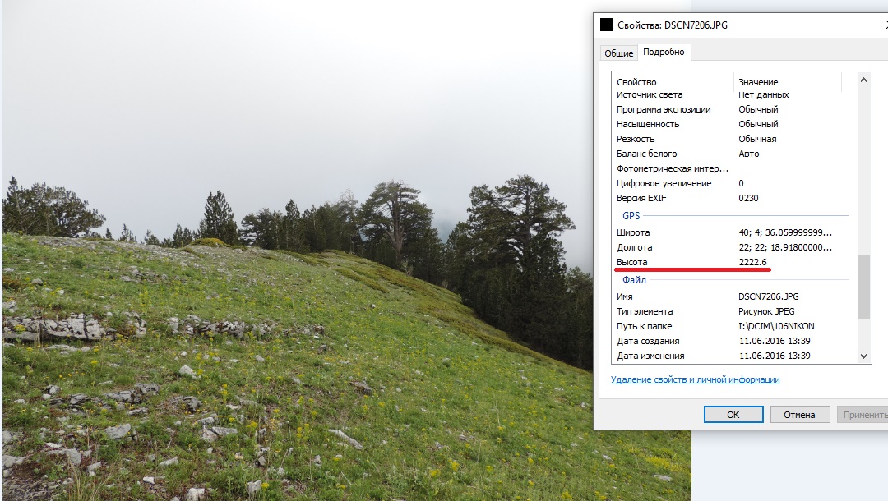The width and height of the screenshot is (888, 501).
Task: Select the Подробно tab
Action: [x=664, y=53]
